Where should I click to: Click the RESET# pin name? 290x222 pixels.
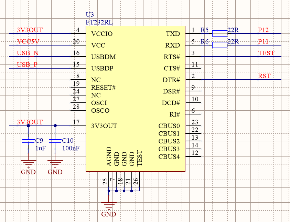(104, 88)
